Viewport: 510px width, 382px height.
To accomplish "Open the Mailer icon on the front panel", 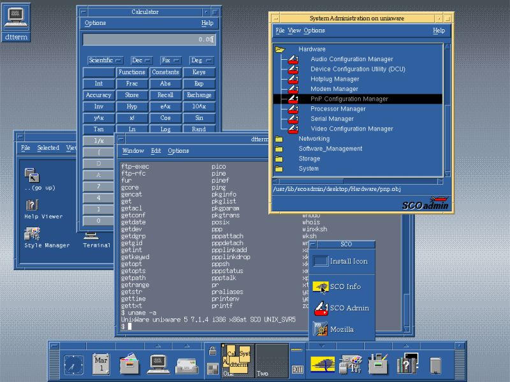I will click(187, 365).
